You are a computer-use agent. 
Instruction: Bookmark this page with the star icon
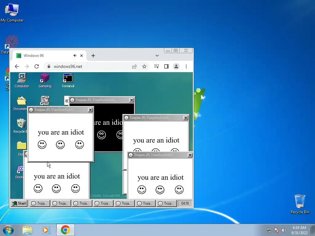[144, 66]
